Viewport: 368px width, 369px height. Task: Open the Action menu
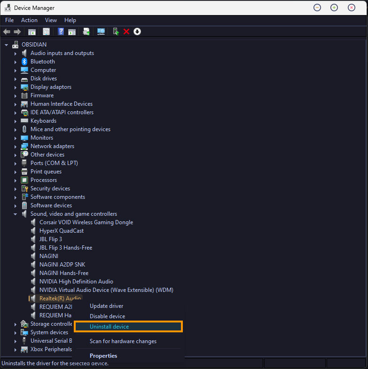(x=29, y=20)
